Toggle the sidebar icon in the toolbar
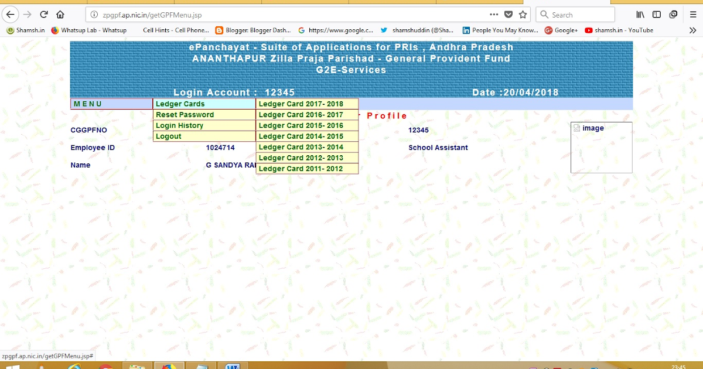 pos(656,13)
